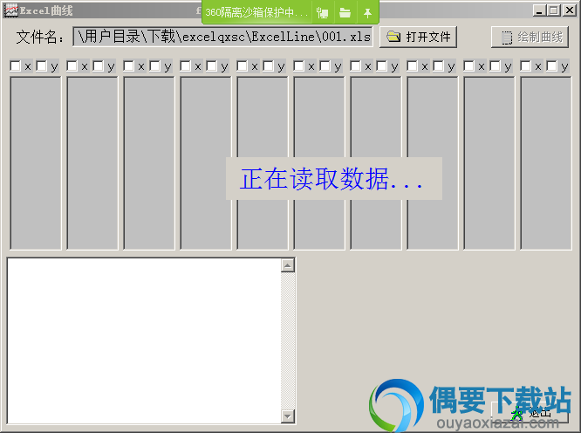Check the x box of the fourth column
581x433 pixels.
tap(185, 66)
